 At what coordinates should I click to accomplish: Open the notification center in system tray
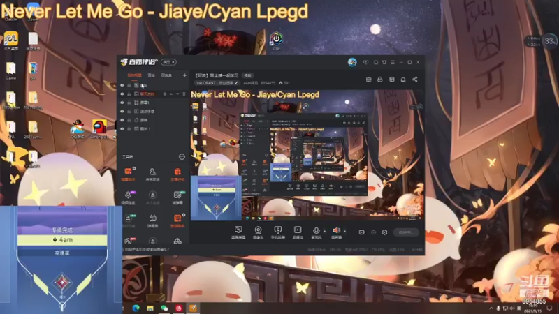click(549, 308)
